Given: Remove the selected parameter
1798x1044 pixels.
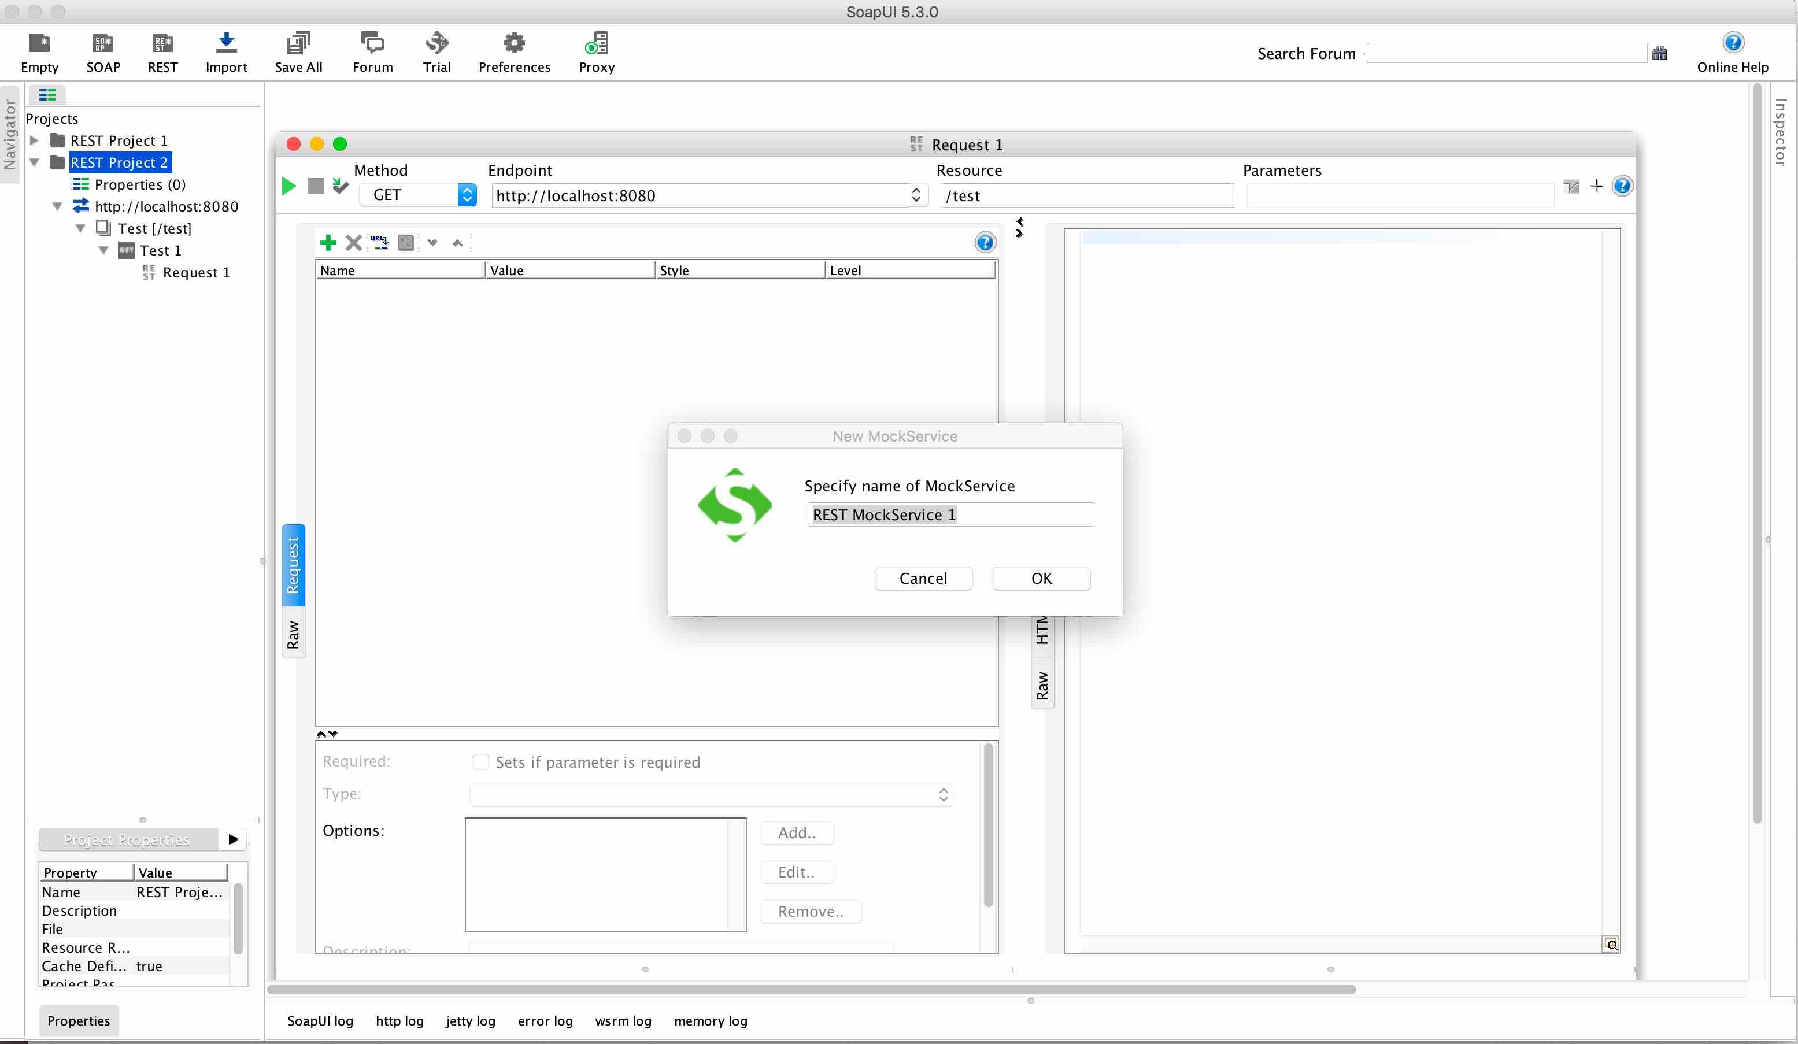Looking at the screenshot, I should (x=353, y=243).
